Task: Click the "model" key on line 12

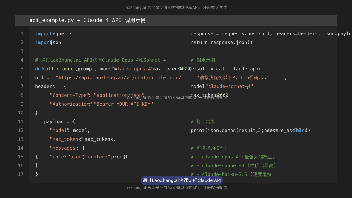Action: click(x=60, y=131)
